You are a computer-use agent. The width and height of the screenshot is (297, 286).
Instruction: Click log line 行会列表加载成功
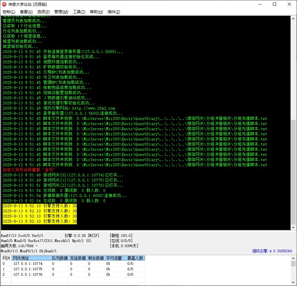coord(22,31)
